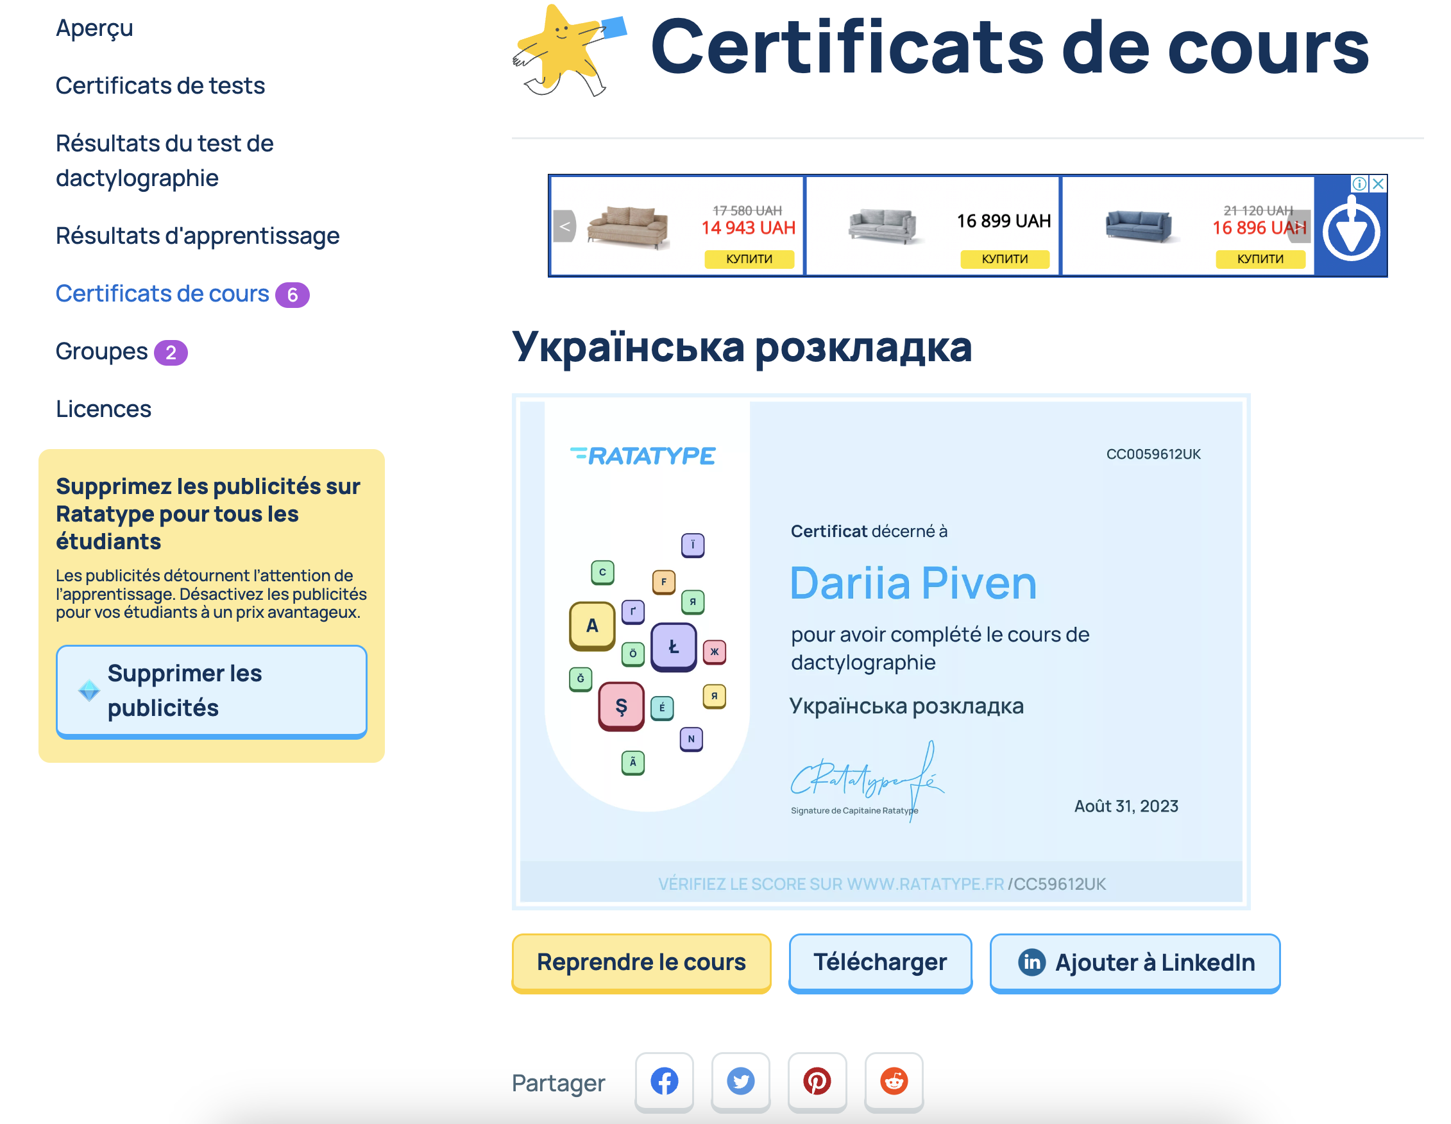Click the 14 943 UAH price
Image resolution: width=1451 pixels, height=1124 pixels.
[748, 228]
